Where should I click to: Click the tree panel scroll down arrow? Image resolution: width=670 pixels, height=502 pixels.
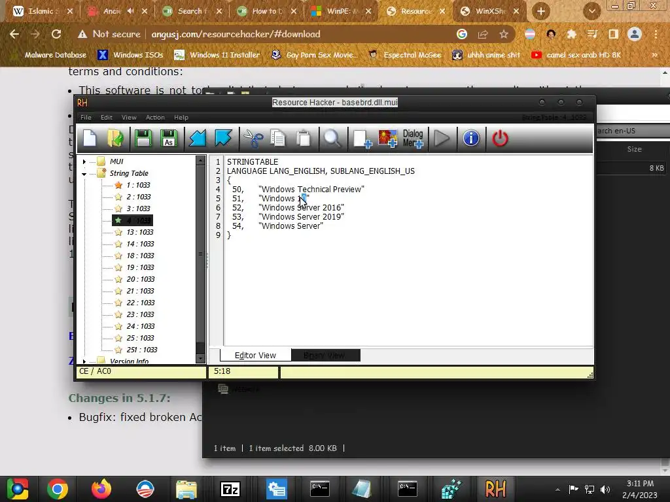coord(200,359)
